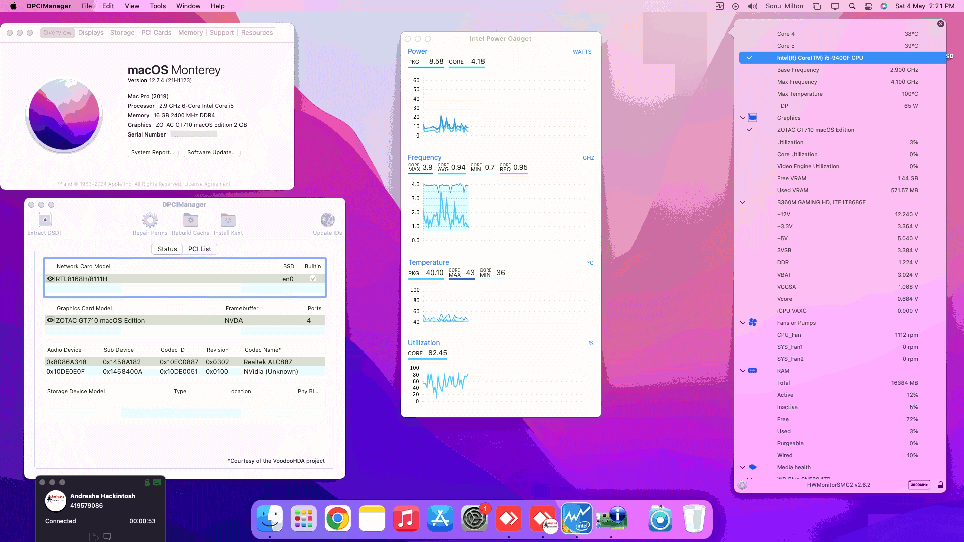Image resolution: width=964 pixels, height=542 pixels.
Task: Open System Preferences from the Dock
Action: (474, 518)
